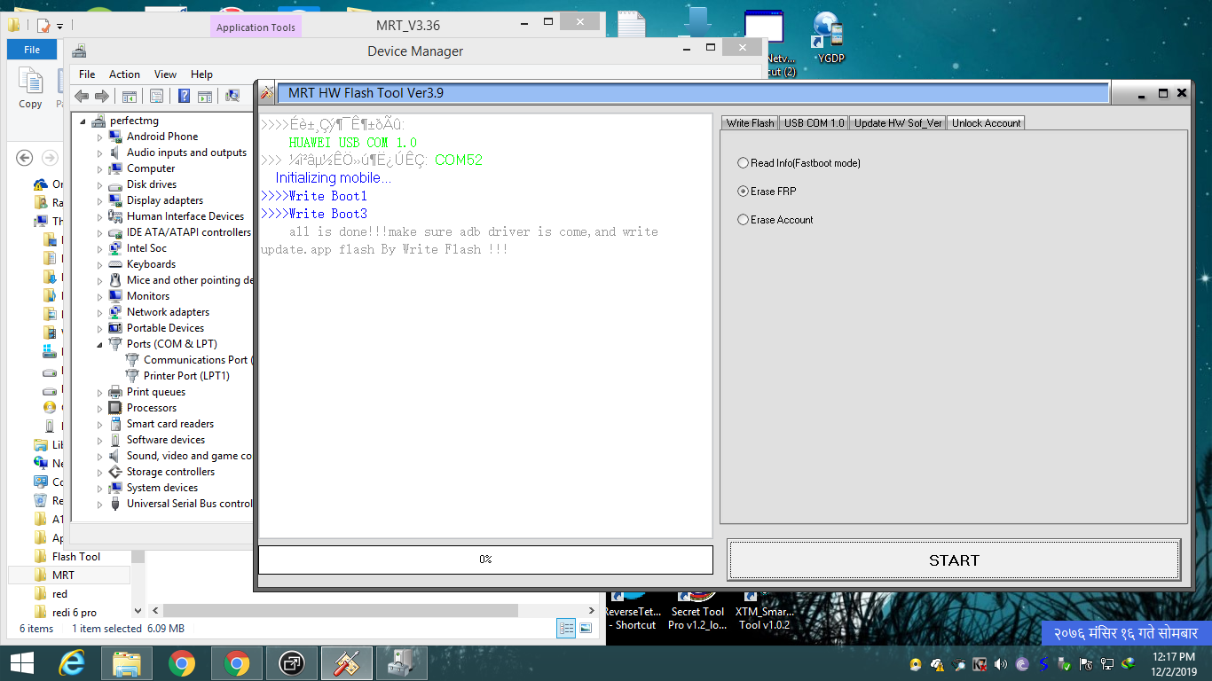Click the Copy icon in File Explorer ribbon
This screenshot has height=681, width=1212.
click(30, 90)
